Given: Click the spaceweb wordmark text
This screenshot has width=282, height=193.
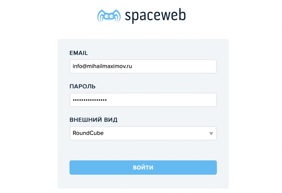Looking at the screenshot, I should point(155,16).
